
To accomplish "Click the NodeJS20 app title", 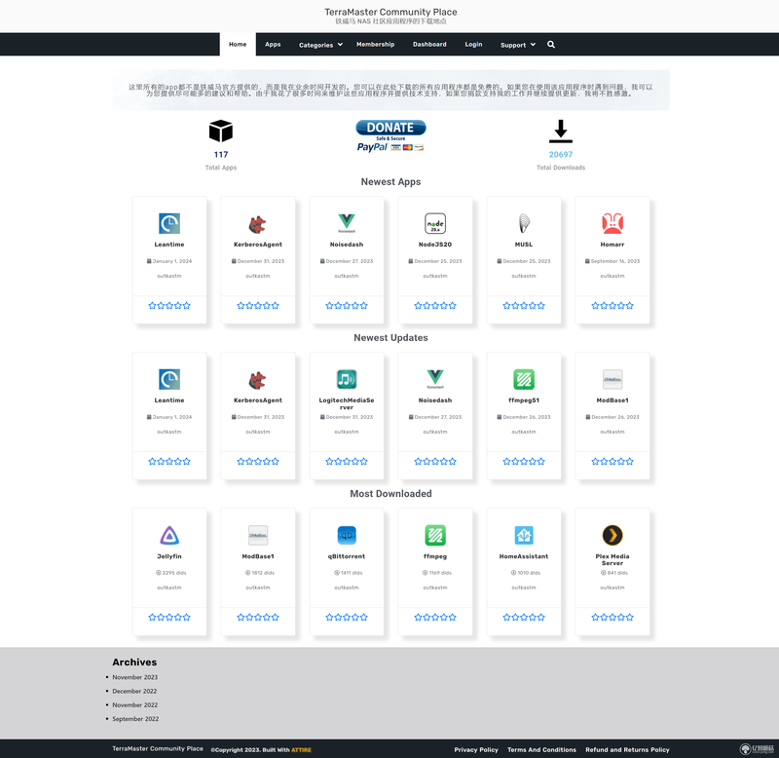I will pyautogui.click(x=435, y=245).
